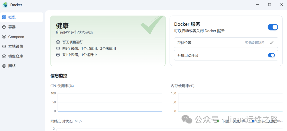The width and height of the screenshot is (287, 131).
Task: Click the 概览 grid icon in sidebar
Action: click(x=4, y=17)
